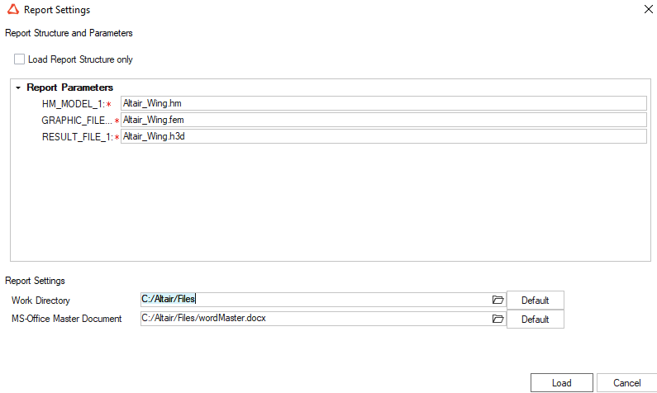Enable Load Report Structure only checkbox
Viewport: 657px width, 393px height.
point(19,59)
